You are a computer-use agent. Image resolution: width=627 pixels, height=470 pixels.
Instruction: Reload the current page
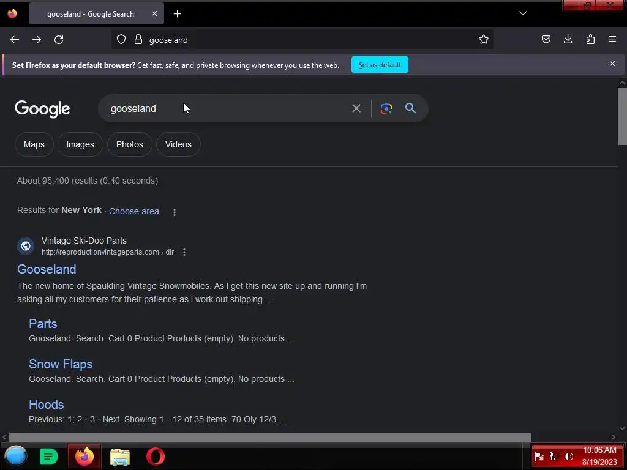pos(59,40)
